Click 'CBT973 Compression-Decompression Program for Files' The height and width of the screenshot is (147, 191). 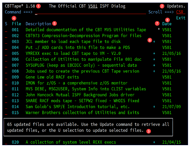(83, 36)
